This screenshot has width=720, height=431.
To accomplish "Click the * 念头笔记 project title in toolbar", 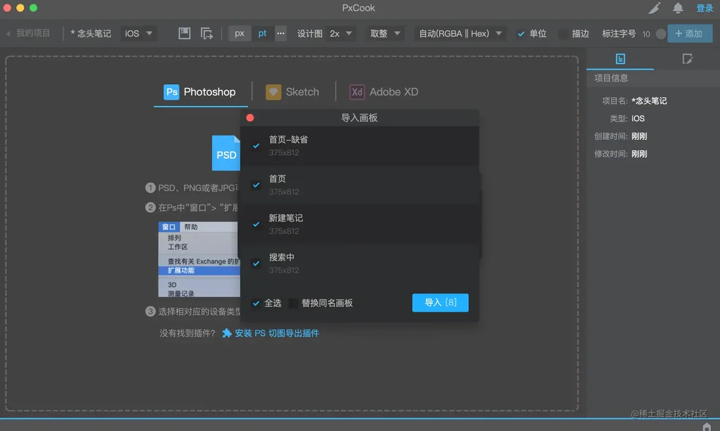I will [x=91, y=33].
